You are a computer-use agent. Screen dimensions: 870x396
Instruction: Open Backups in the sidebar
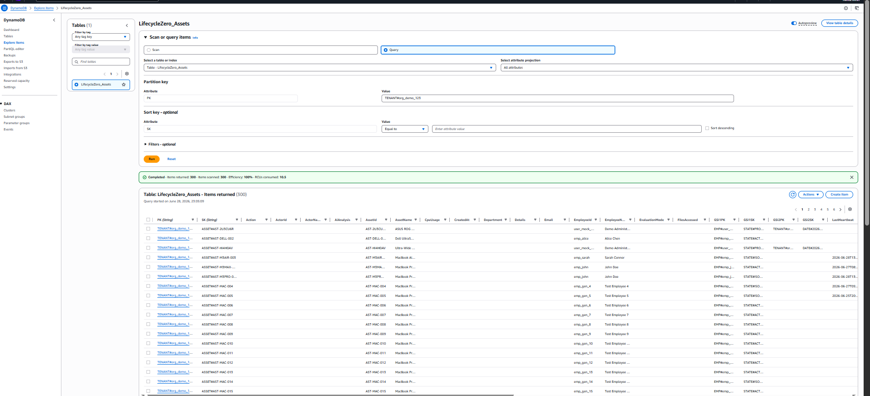(10, 55)
